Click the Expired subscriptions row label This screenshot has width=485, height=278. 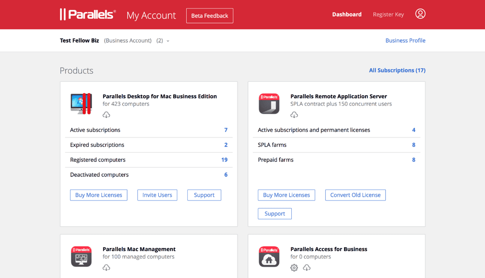click(97, 145)
